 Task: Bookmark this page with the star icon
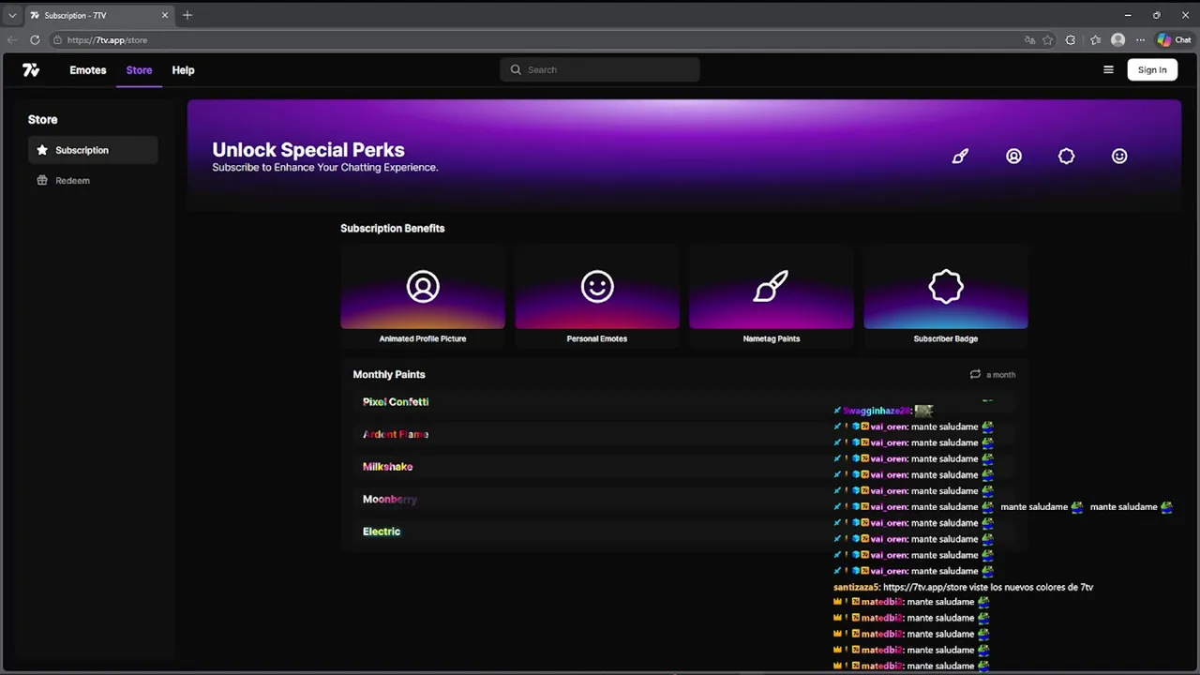click(x=1047, y=40)
